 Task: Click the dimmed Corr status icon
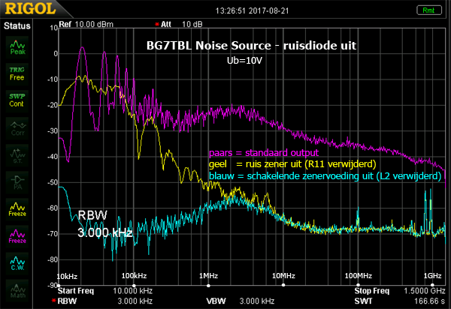point(17,128)
